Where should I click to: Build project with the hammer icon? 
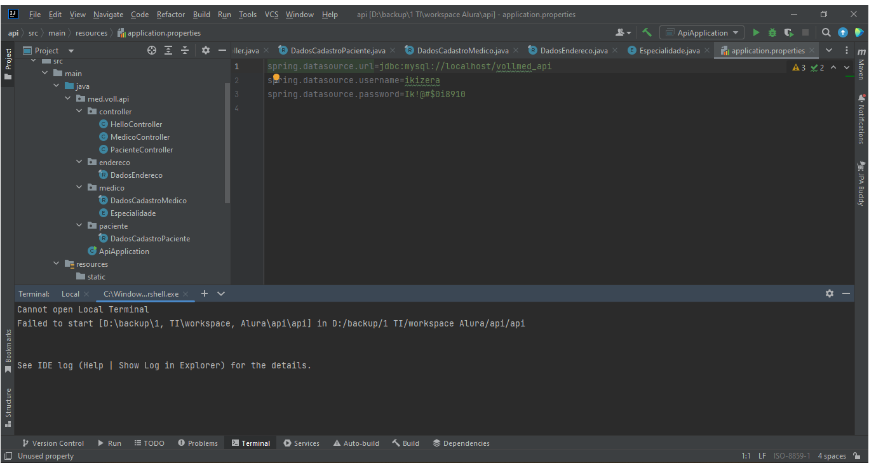(647, 32)
